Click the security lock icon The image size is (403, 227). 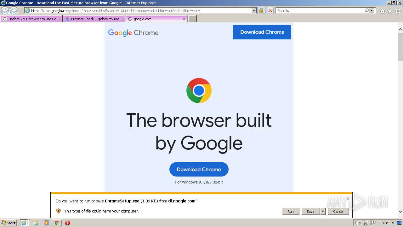point(261,10)
